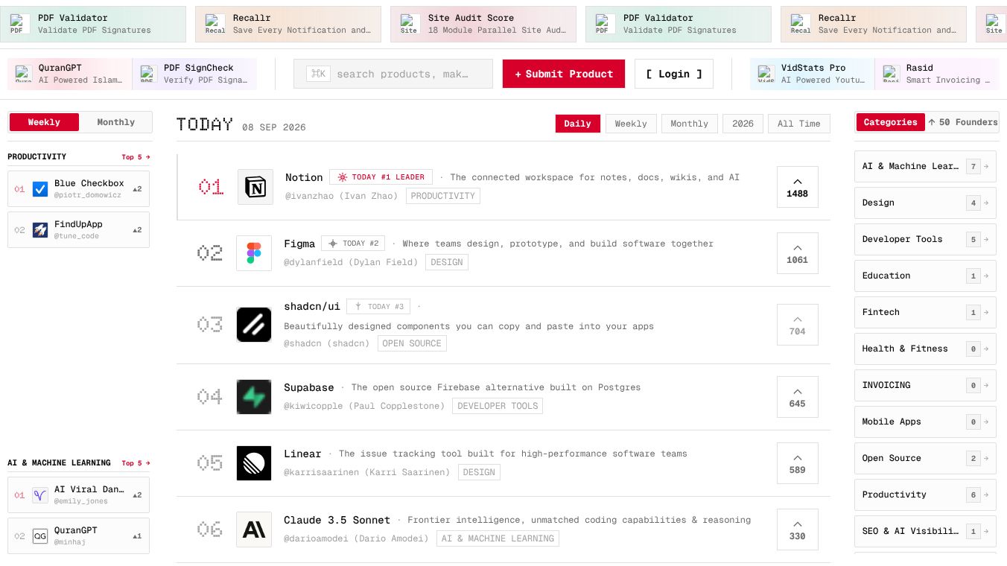This screenshot has width=1007, height=566.
Task: Open the Site Audit Score banner card
Action: 483,24
